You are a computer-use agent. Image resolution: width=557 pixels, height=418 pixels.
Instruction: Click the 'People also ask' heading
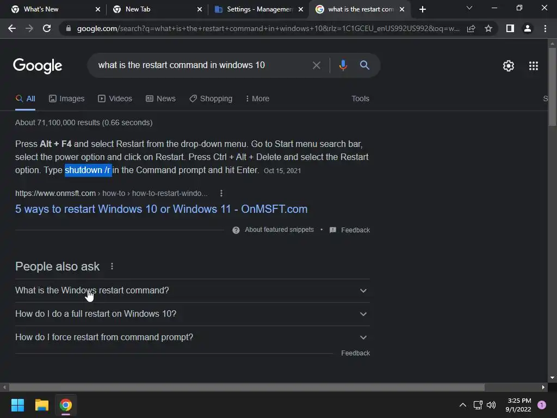tap(58, 267)
